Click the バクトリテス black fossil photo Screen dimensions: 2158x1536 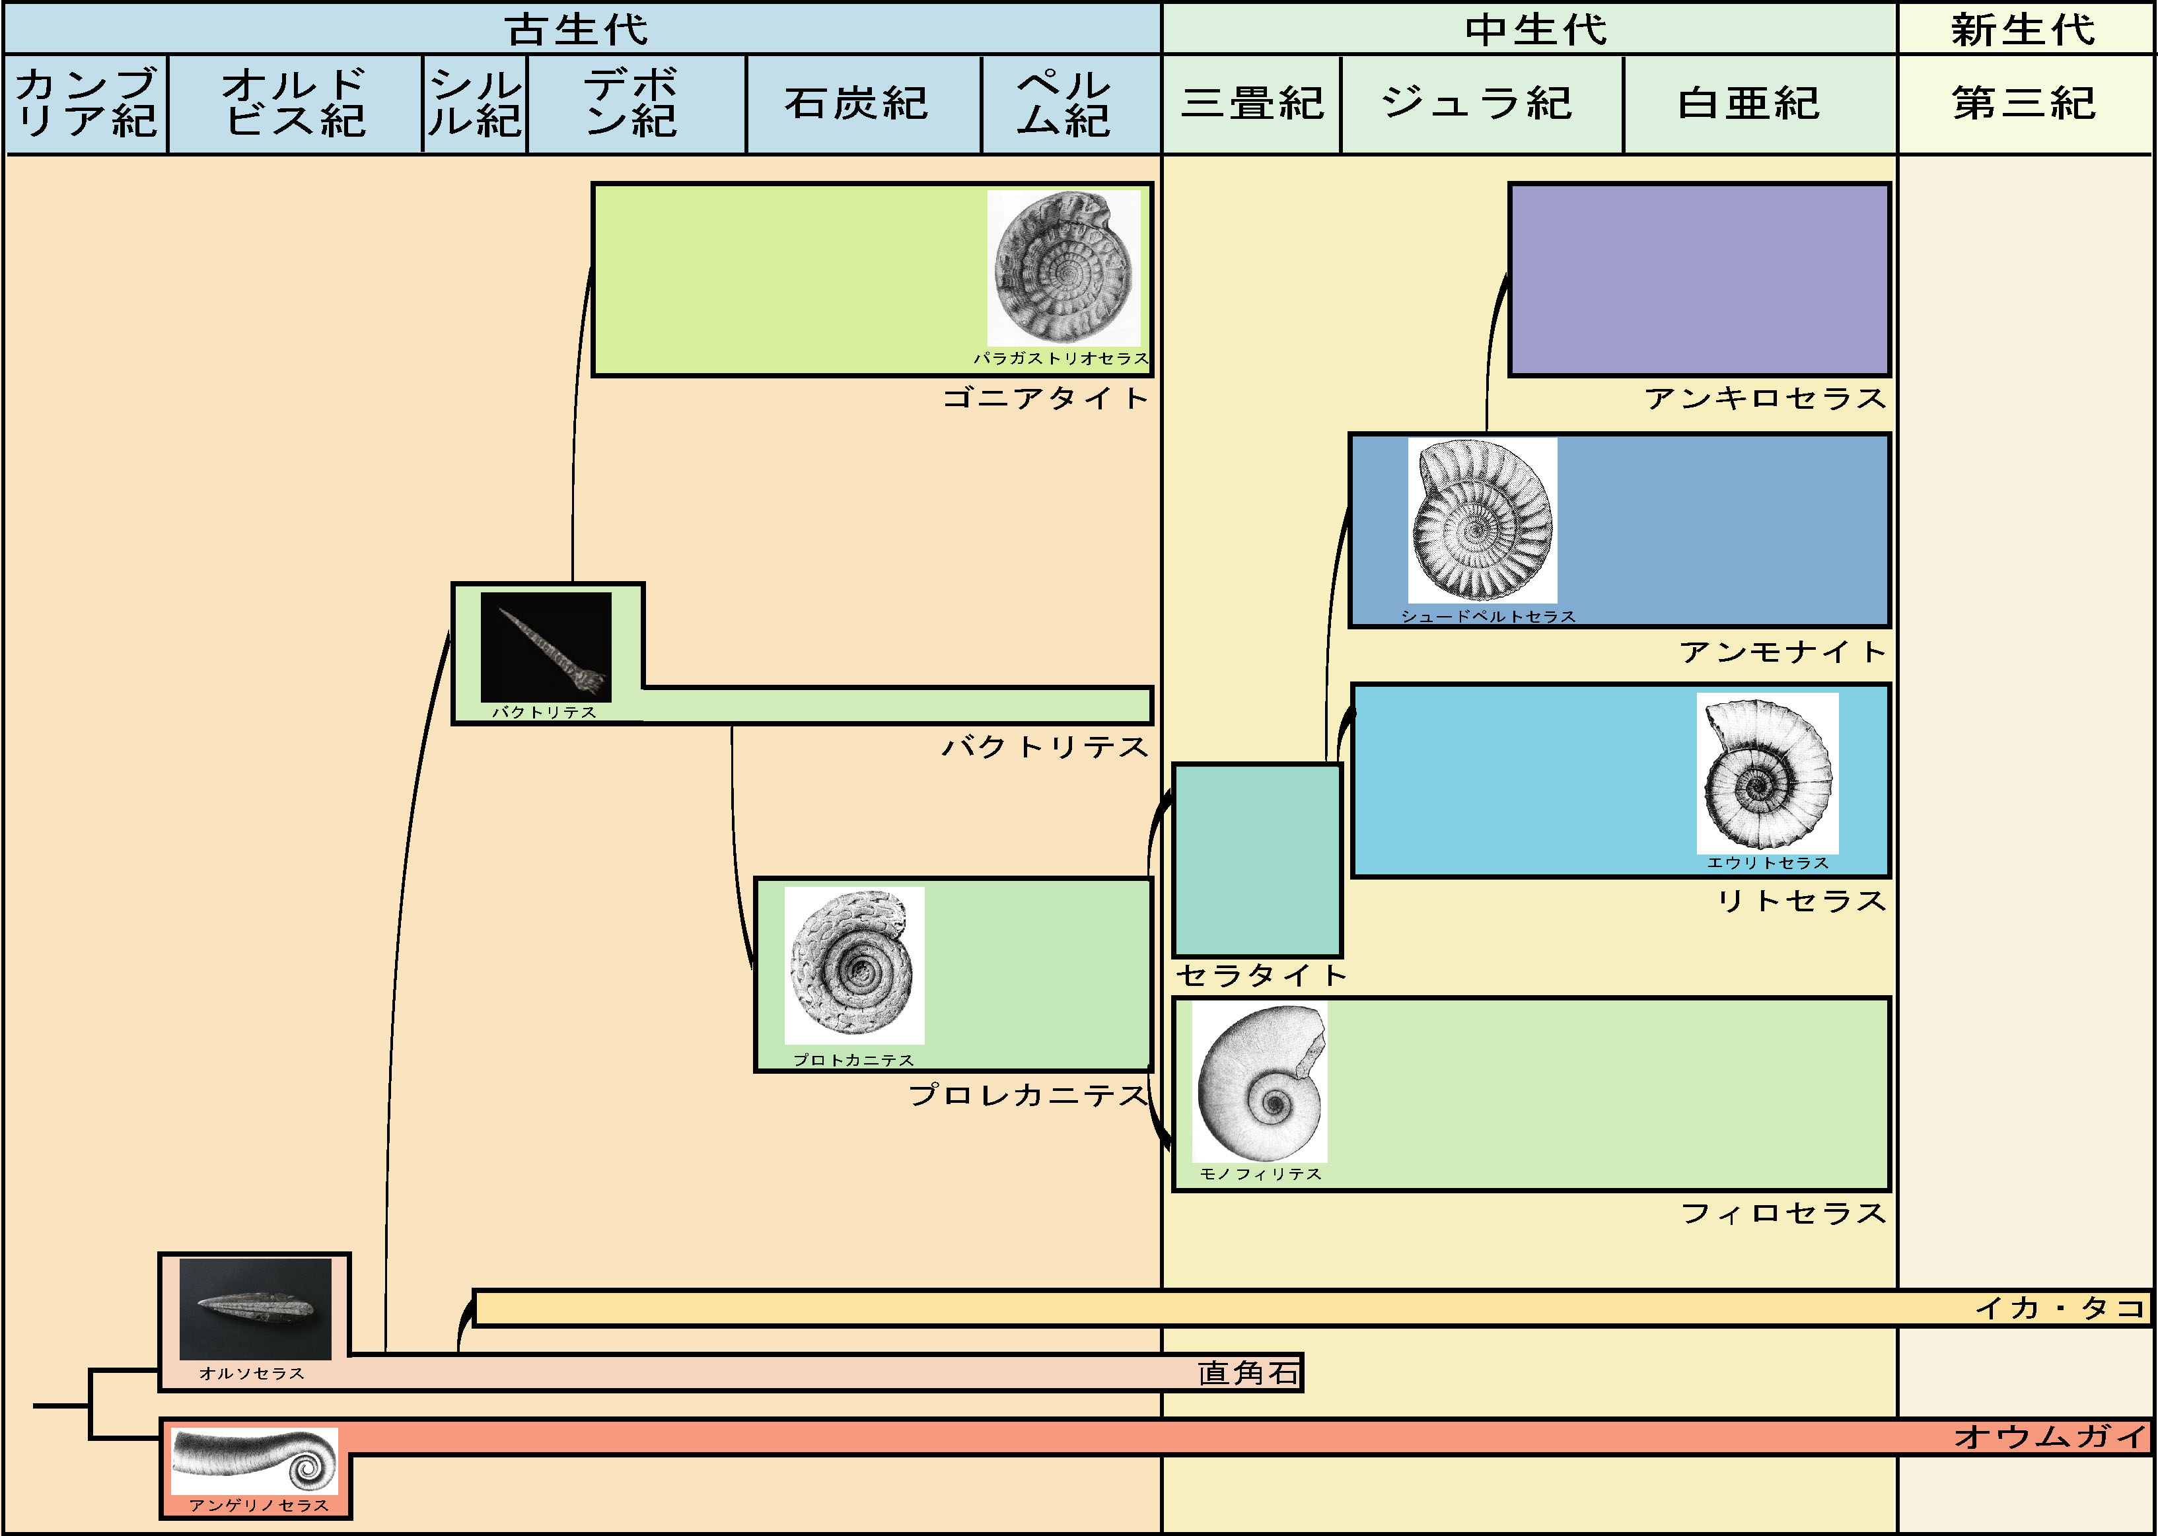546,647
